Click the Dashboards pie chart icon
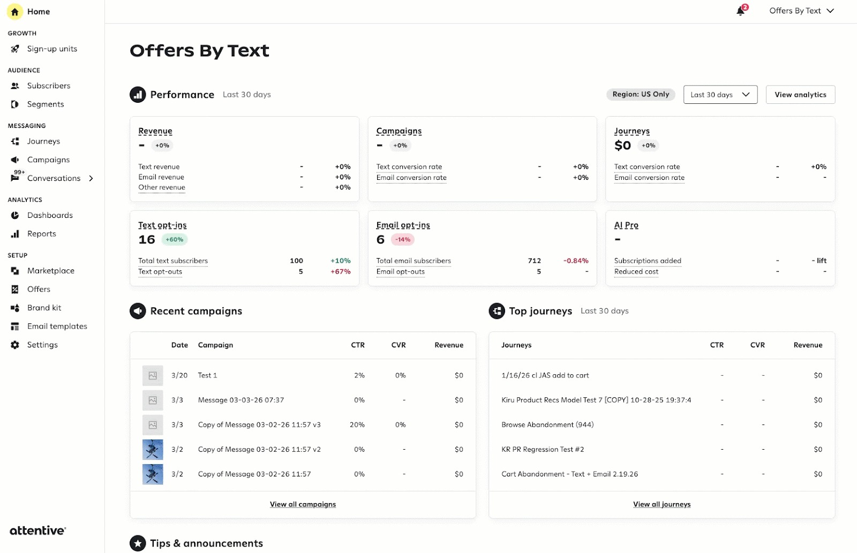Viewport: 857px width, 553px height. click(15, 215)
